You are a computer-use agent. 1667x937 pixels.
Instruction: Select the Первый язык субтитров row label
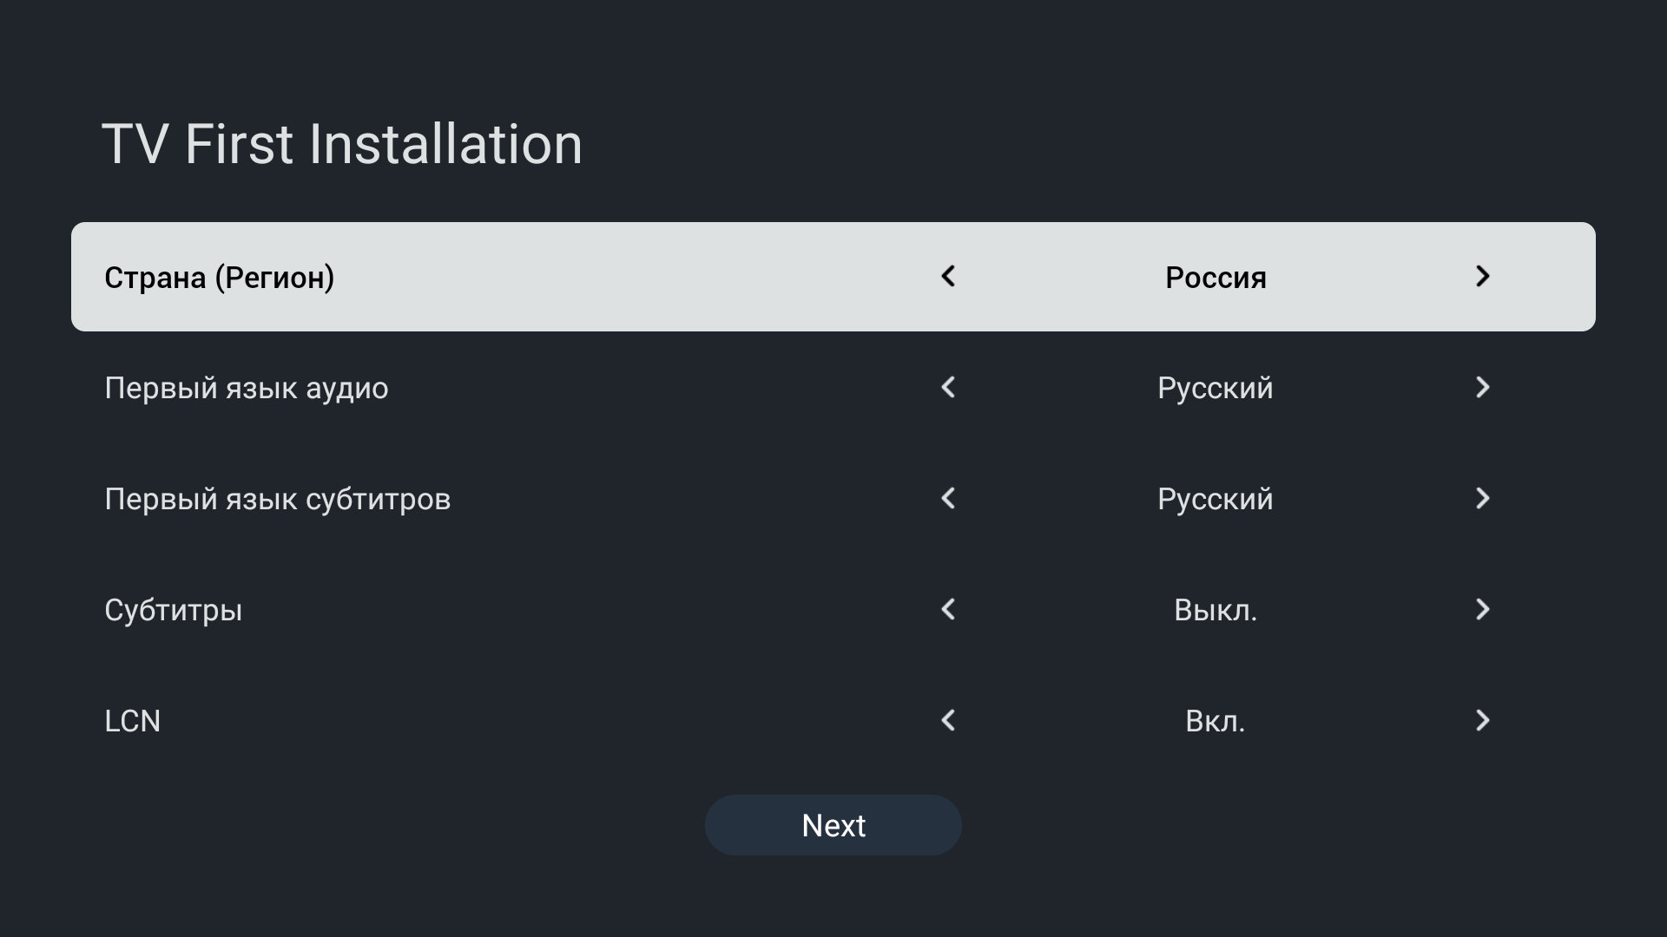(278, 499)
